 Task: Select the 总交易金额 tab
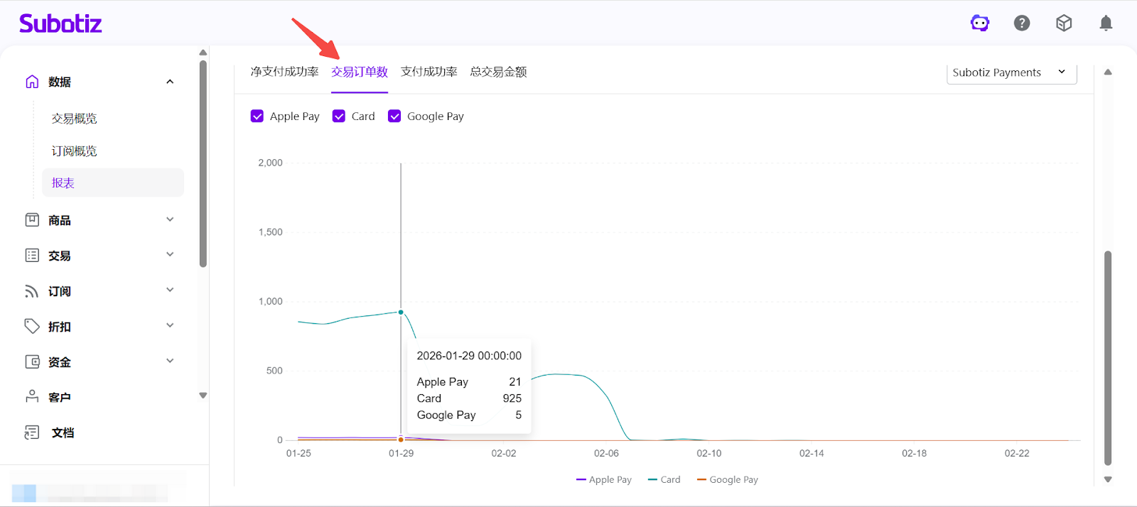(498, 72)
